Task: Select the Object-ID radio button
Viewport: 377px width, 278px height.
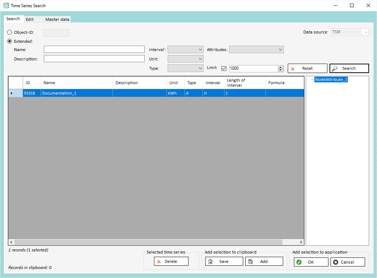Action: [x=10, y=32]
